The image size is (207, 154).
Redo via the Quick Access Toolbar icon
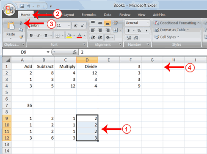39,6
